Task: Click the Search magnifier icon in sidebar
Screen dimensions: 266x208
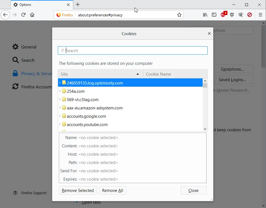Action: (16, 60)
